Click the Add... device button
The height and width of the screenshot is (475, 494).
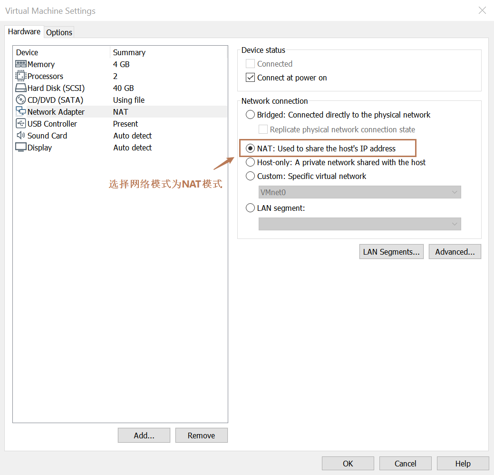pyautogui.click(x=144, y=435)
